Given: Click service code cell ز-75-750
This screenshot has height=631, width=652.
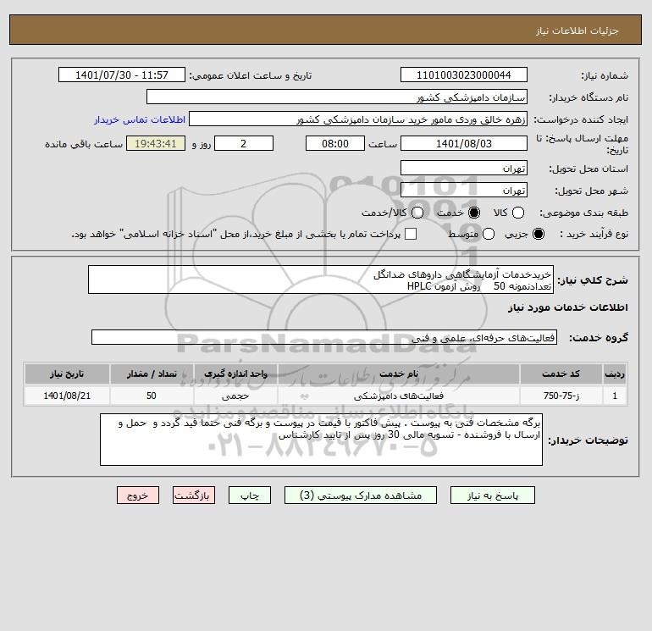Looking at the screenshot, I should point(561,396).
